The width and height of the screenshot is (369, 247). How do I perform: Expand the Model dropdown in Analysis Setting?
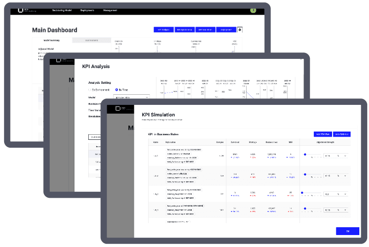click(x=133, y=98)
